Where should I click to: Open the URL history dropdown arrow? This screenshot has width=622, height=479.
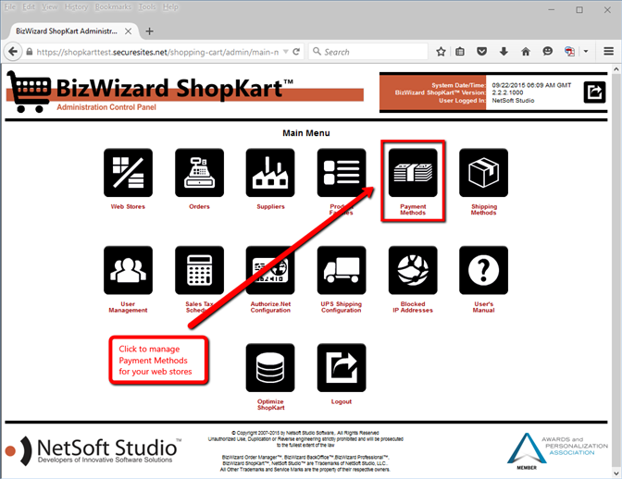286,52
